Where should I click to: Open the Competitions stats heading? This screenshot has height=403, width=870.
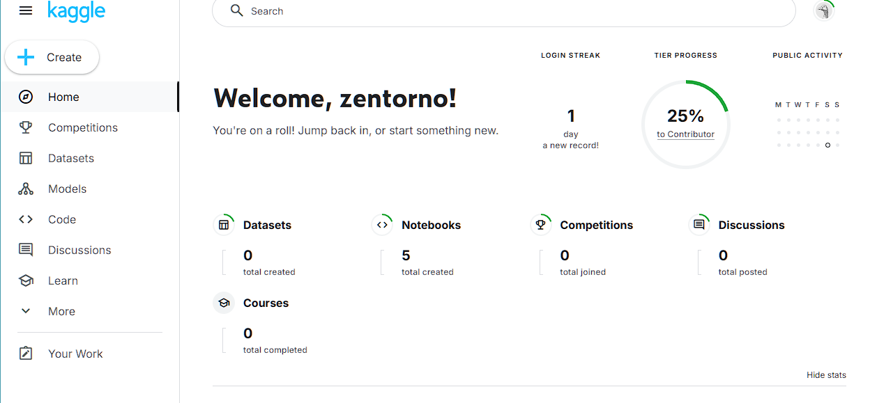(x=596, y=225)
